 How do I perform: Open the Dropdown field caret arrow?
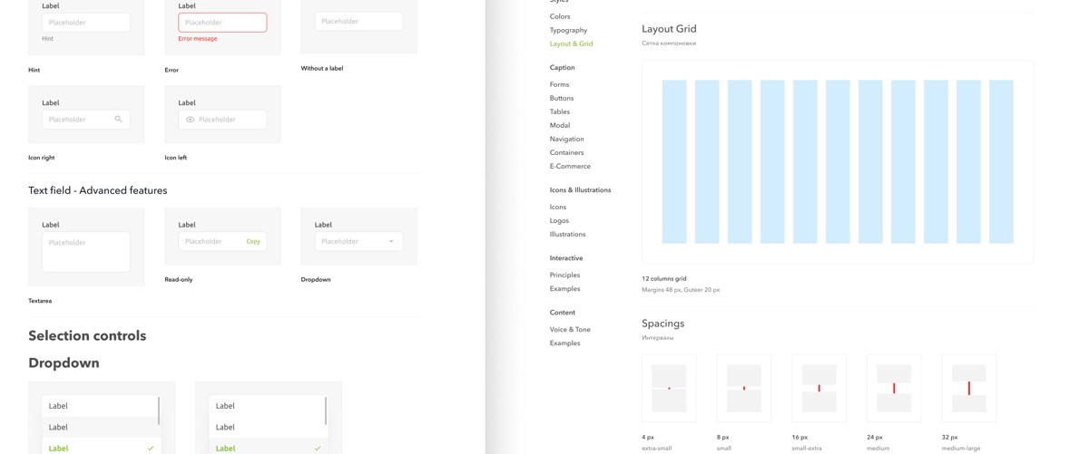coord(391,242)
